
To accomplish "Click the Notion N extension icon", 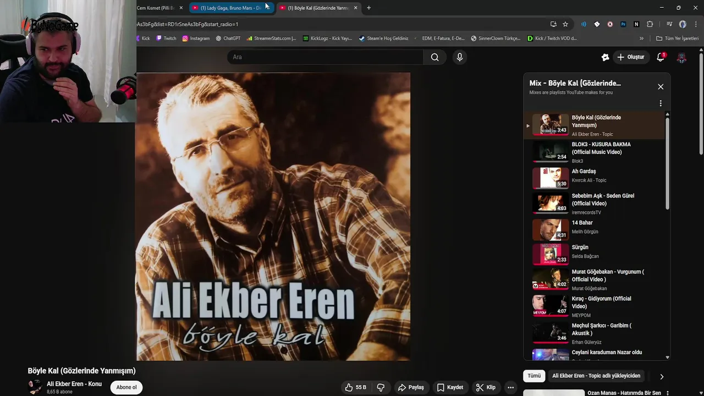I will click(x=636, y=24).
